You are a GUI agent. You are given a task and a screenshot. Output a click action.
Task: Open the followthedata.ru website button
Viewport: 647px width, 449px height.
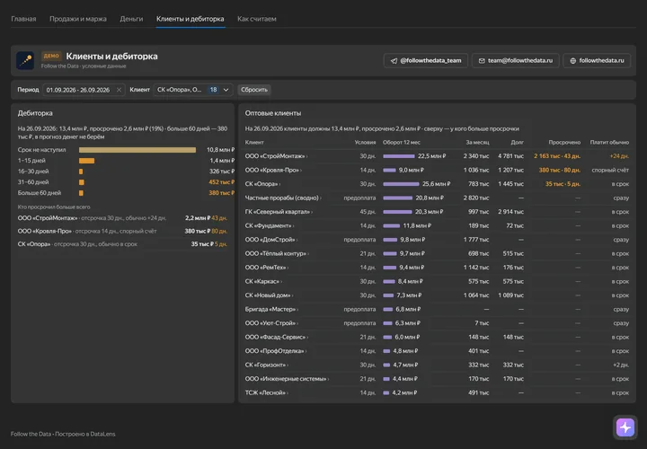(597, 60)
